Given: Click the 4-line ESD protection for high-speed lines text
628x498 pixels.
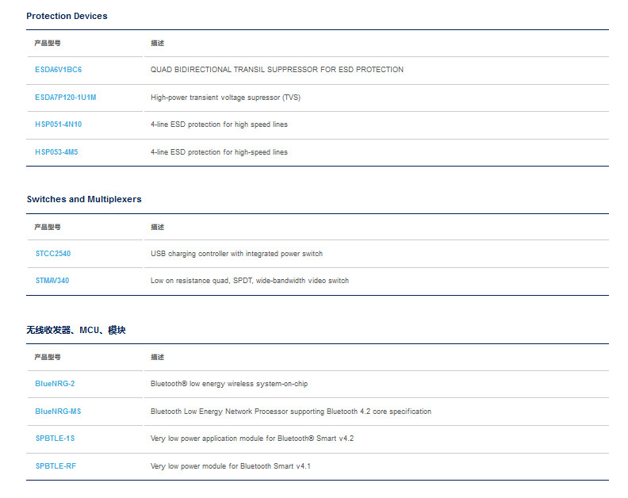Looking at the screenshot, I should tap(219, 152).
